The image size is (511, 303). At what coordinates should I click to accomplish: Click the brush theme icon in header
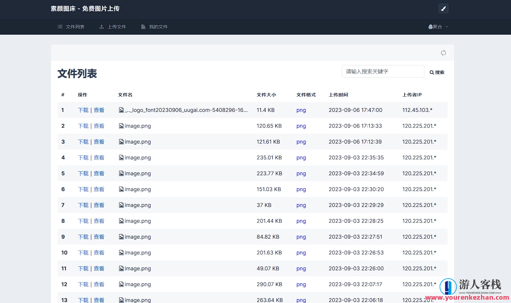443,9
